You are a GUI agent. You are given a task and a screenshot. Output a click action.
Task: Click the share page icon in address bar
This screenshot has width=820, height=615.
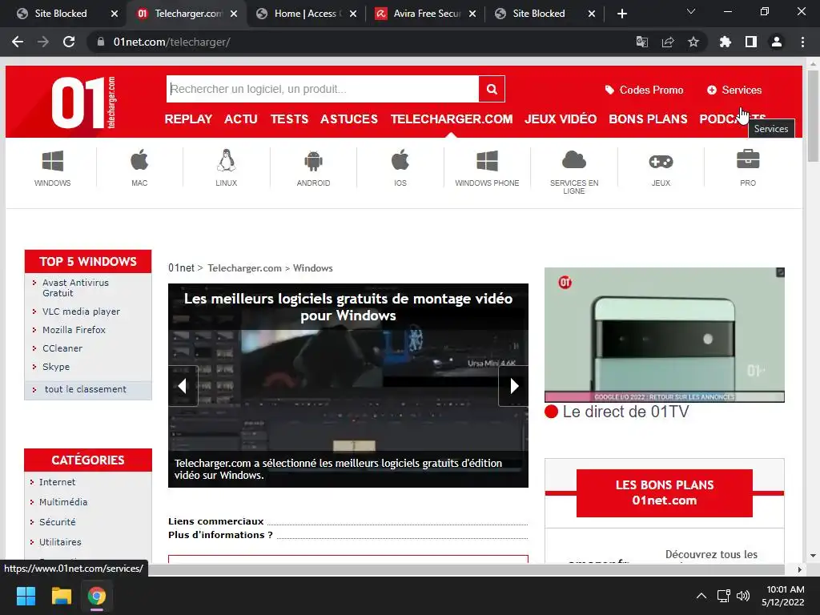pos(668,42)
